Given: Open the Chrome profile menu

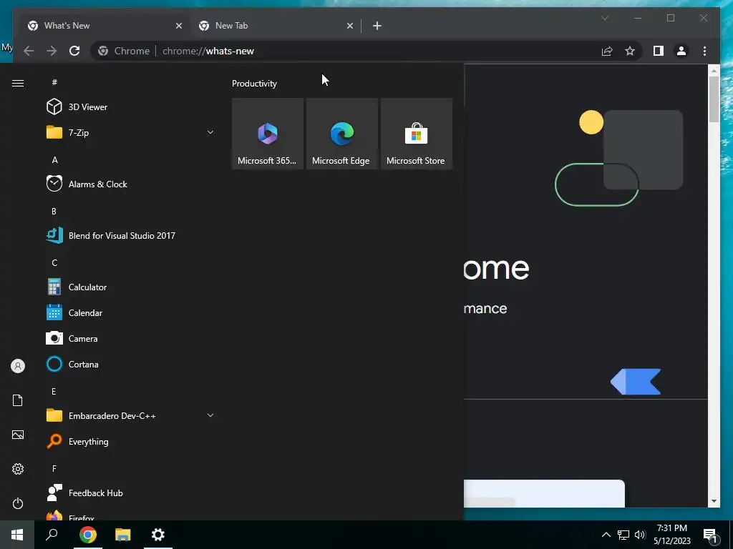Looking at the screenshot, I should pos(681,51).
